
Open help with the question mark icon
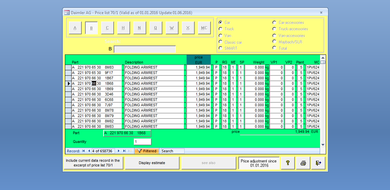(288, 163)
